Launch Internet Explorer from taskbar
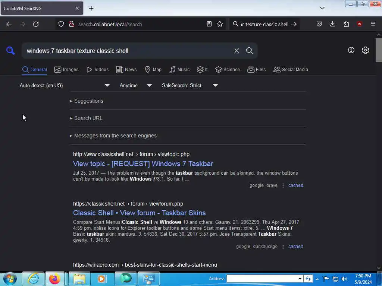Viewport: 382px width, 286px height. coord(33,279)
